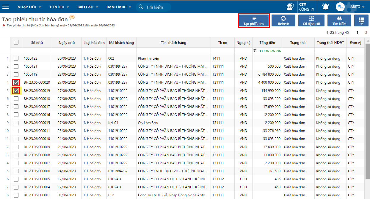This screenshot has height=199, width=370.
Task: Open the customer support headset icon
Action: pyautogui.click(x=290, y=7)
